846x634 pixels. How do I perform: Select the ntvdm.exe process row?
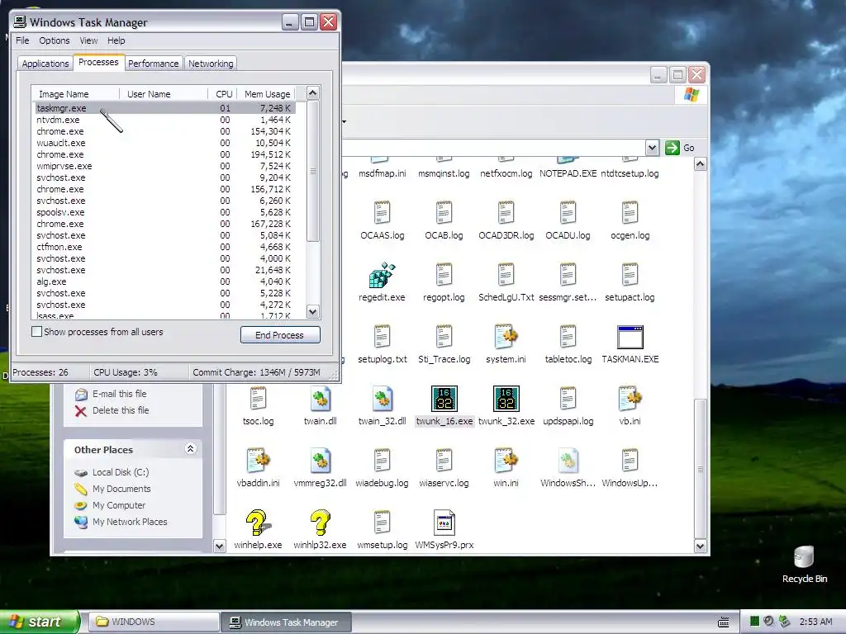(x=164, y=120)
